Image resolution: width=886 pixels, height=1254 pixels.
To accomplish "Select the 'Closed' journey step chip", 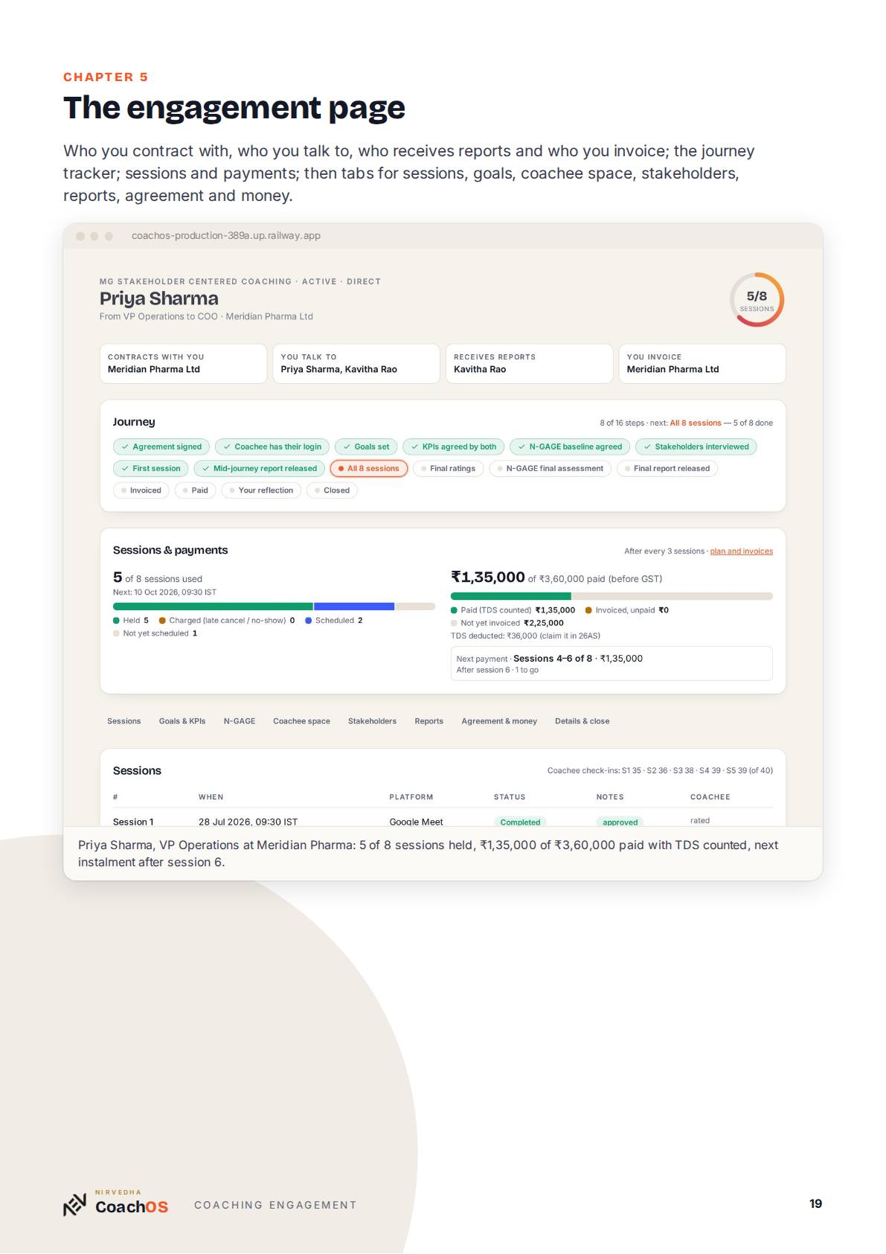I will (332, 490).
